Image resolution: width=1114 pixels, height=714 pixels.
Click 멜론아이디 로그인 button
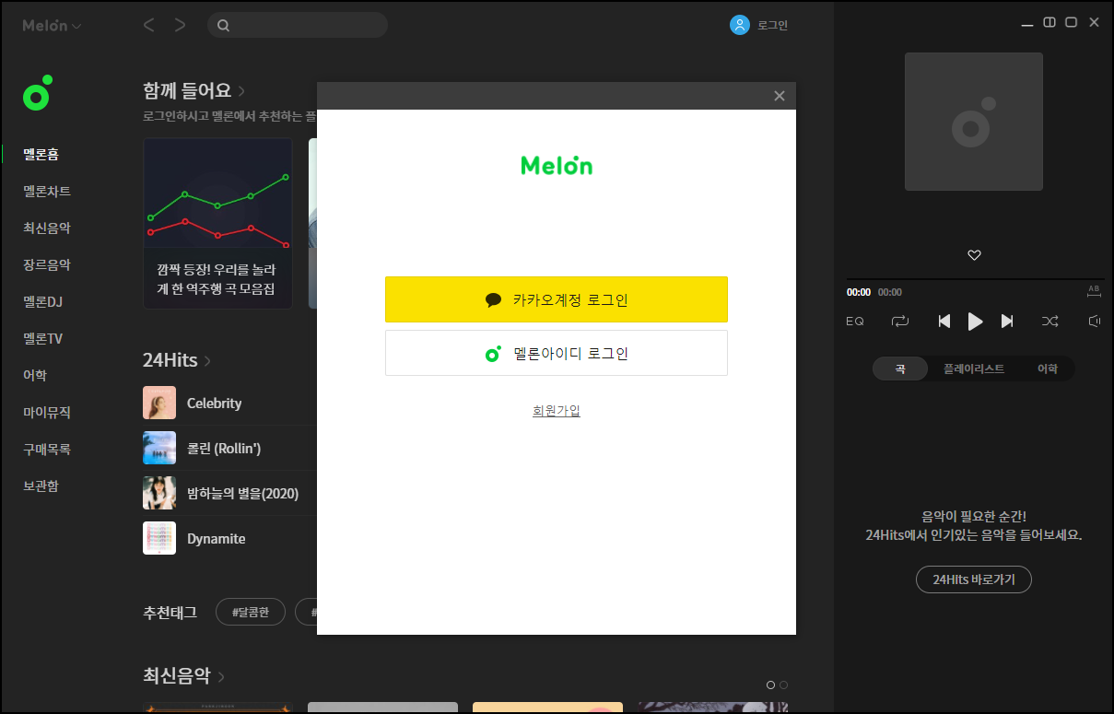tap(557, 353)
